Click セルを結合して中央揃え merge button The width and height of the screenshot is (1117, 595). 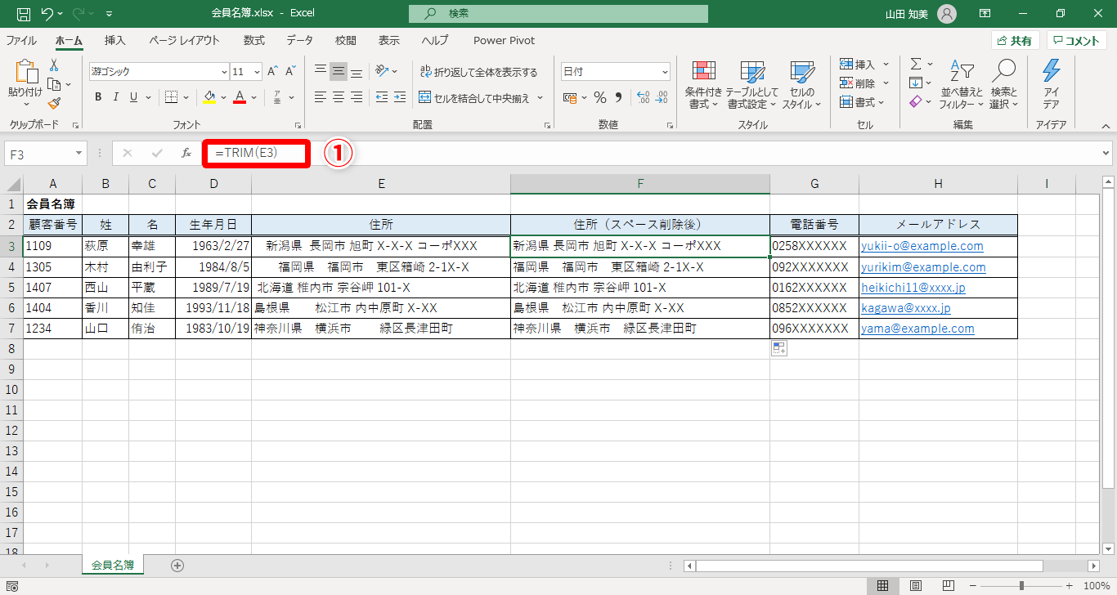(481, 98)
